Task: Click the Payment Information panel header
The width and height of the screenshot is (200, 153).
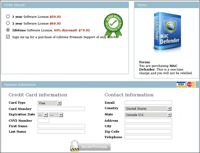Action: tap(100, 85)
